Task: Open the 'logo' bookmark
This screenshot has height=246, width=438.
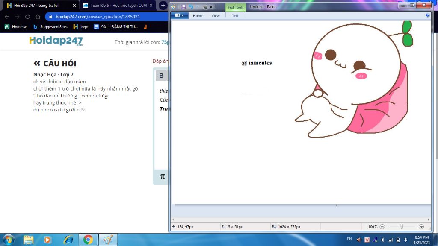Action: 81,27
